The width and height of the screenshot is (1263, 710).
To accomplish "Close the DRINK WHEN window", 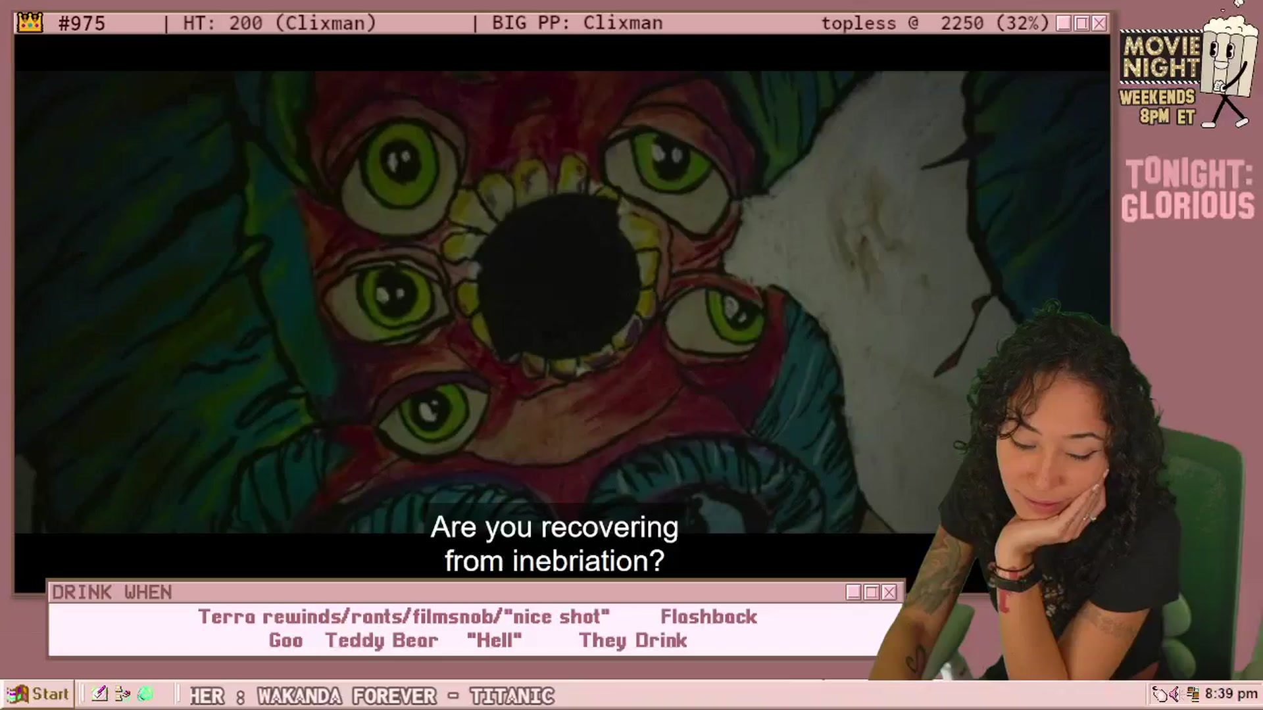I will pyautogui.click(x=889, y=592).
